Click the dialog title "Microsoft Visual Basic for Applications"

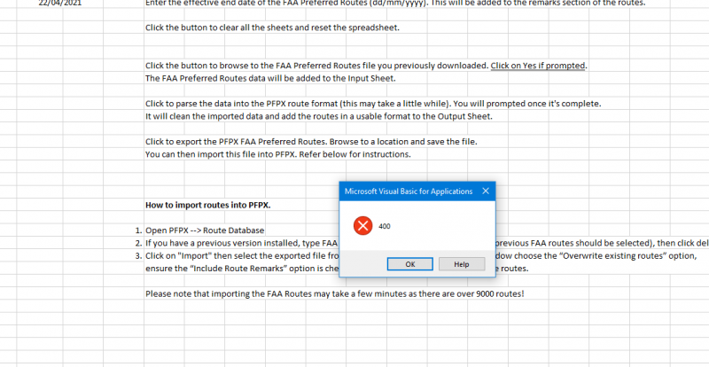[x=409, y=191]
